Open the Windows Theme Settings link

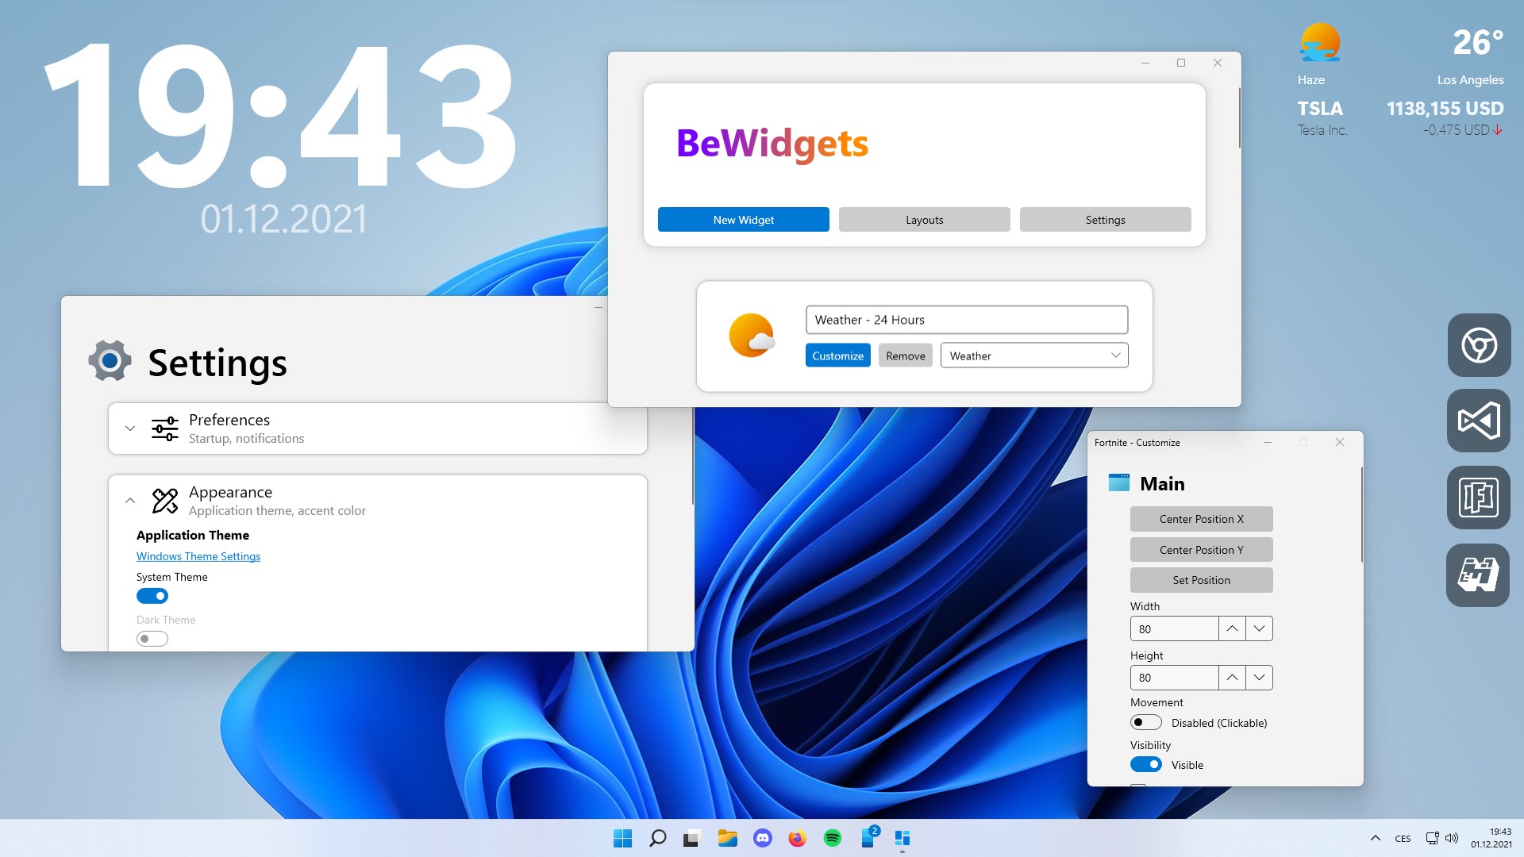pos(198,556)
